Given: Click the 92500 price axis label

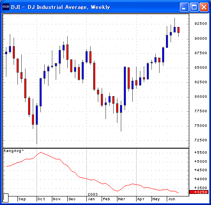Looking at the screenshot, I should pos(201,23).
